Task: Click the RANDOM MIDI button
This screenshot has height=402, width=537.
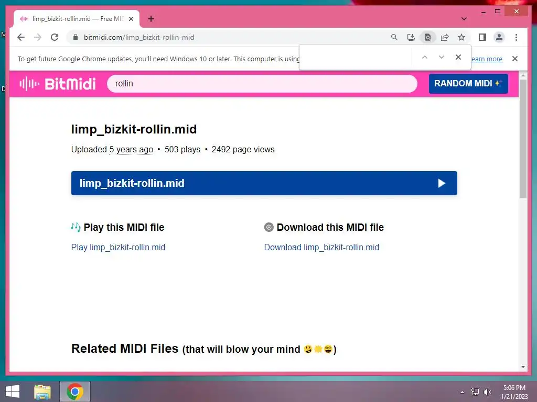Action: pos(468,84)
